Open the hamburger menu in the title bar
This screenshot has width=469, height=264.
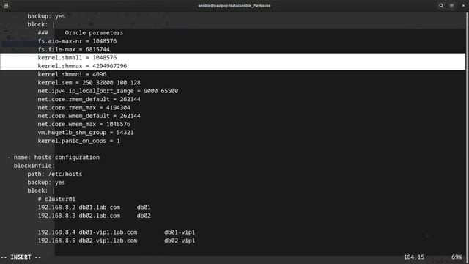(x=451, y=6)
